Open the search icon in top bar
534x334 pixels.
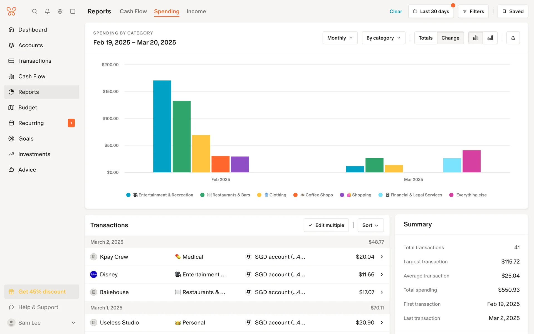coord(34,11)
